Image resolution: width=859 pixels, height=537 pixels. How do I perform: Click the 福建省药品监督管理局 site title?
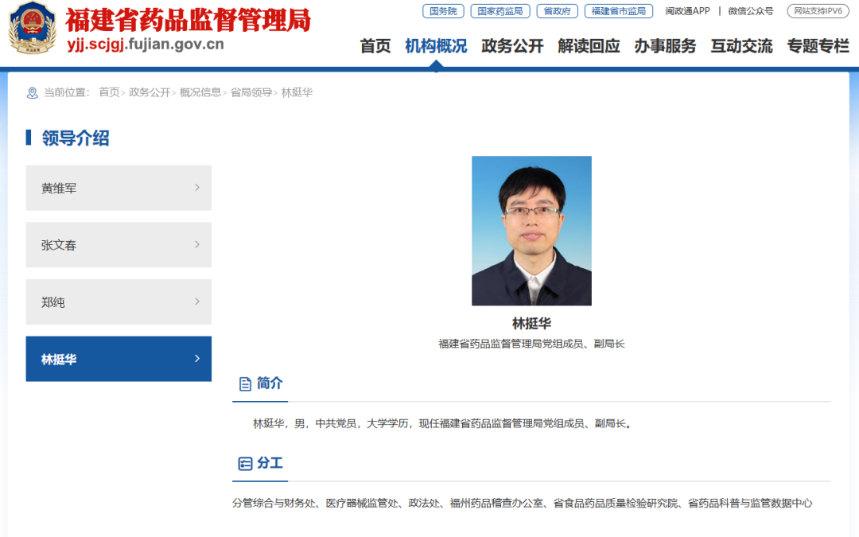[188, 20]
